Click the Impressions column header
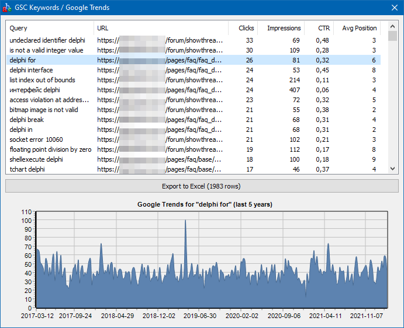The image size is (404, 328). (x=284, y=28)
